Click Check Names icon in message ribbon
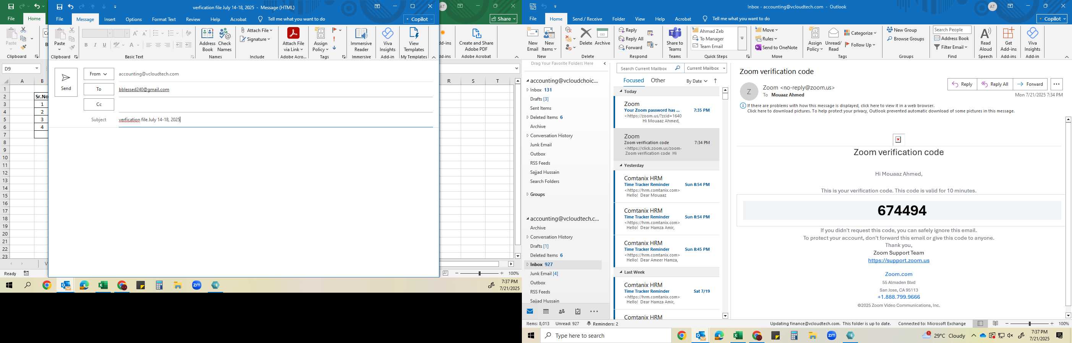 (x=224, y=40)
